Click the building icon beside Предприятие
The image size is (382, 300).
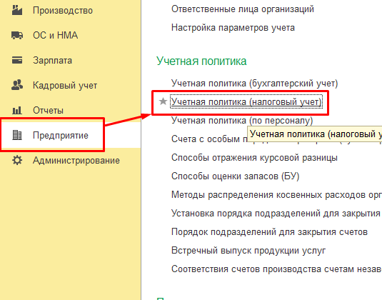[x=17, y=135]
